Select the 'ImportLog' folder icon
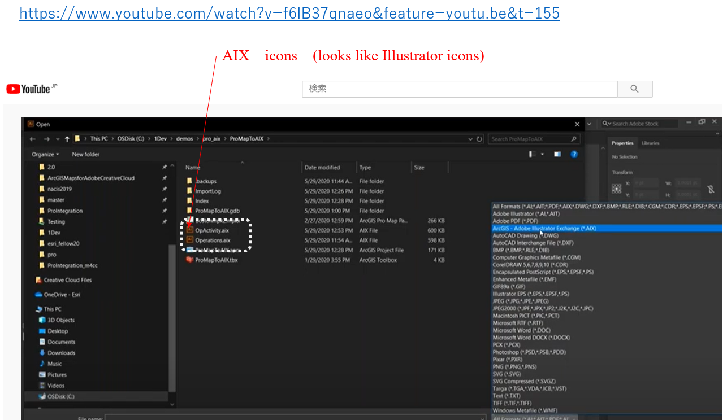 pyautogui.click(x=189, y=191)
